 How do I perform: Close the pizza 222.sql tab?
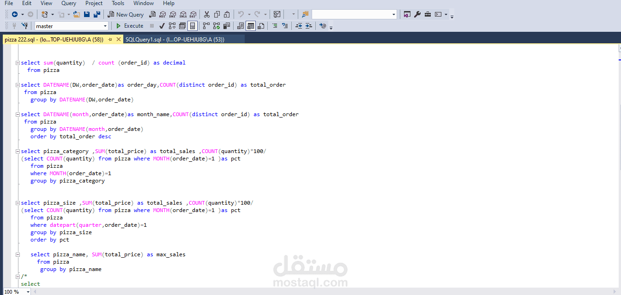pyautogui.click(x=118, y=40)
